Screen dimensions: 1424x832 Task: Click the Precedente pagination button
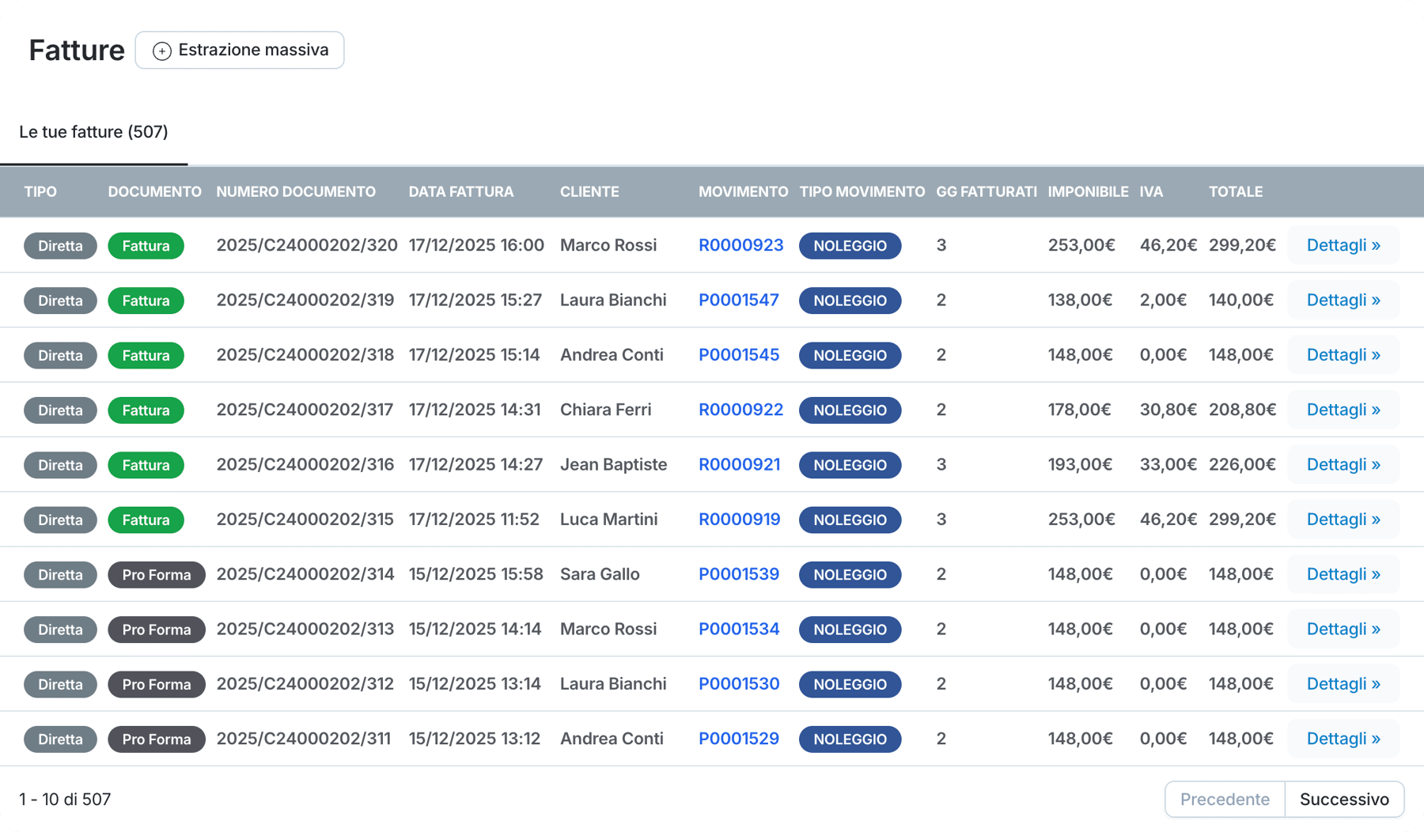pos(1225,800)
